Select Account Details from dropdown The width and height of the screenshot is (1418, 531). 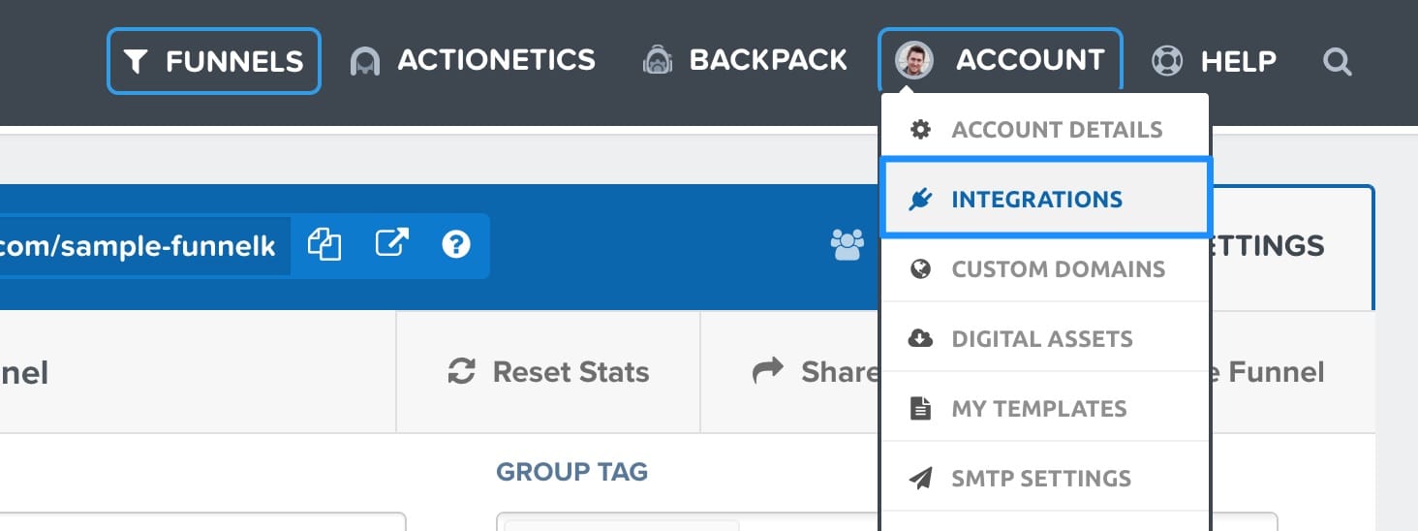click(x=1045, y=130)
